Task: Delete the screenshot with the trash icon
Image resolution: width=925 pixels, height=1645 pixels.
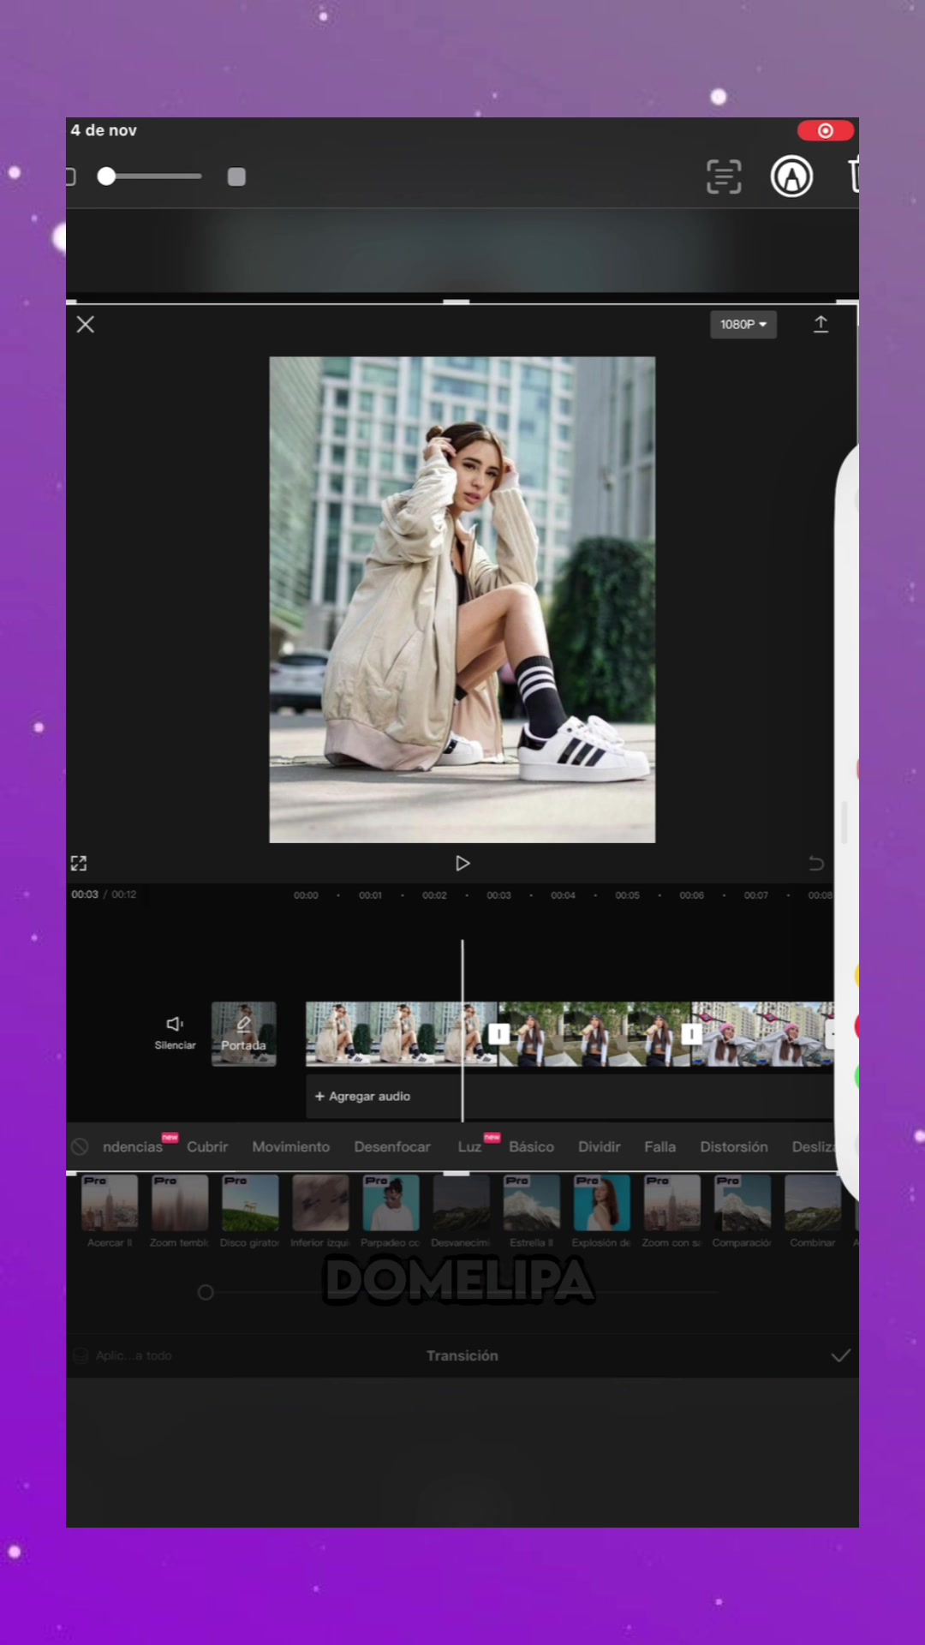Action: (854, 176)
